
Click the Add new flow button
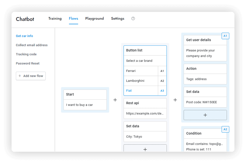(x=31, y=76)
